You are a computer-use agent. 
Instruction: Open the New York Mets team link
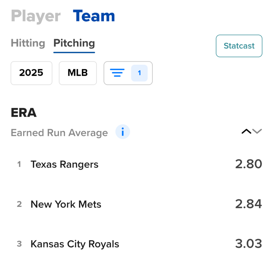pyautogui.click(x=66, y=204)
